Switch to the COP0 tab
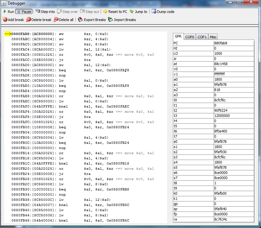 pos(190,37)
